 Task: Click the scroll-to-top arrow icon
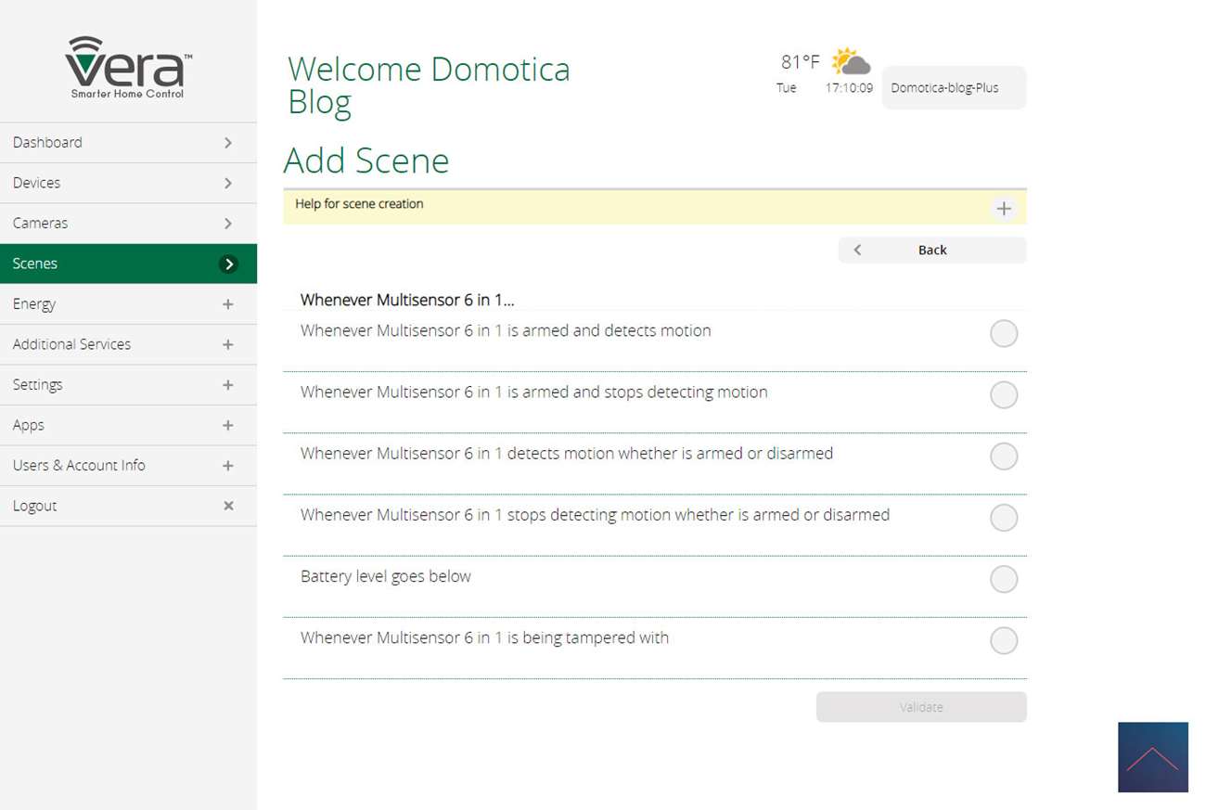[x=1152, y=757]
